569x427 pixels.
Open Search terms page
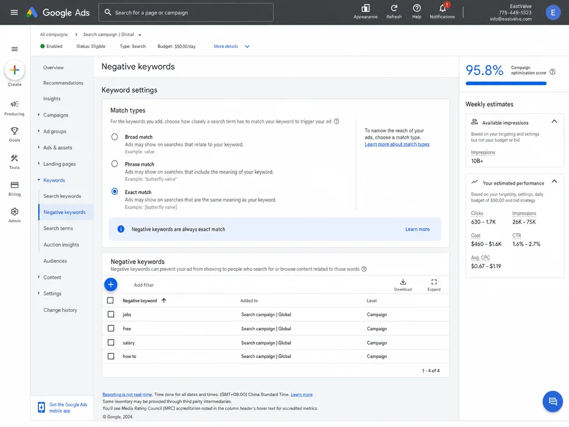tap(58, 229)
